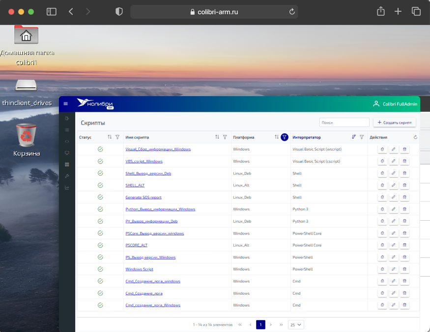430x332 pixels.
Task: Open active Платформа column filter
Action: tap(285, 137)
